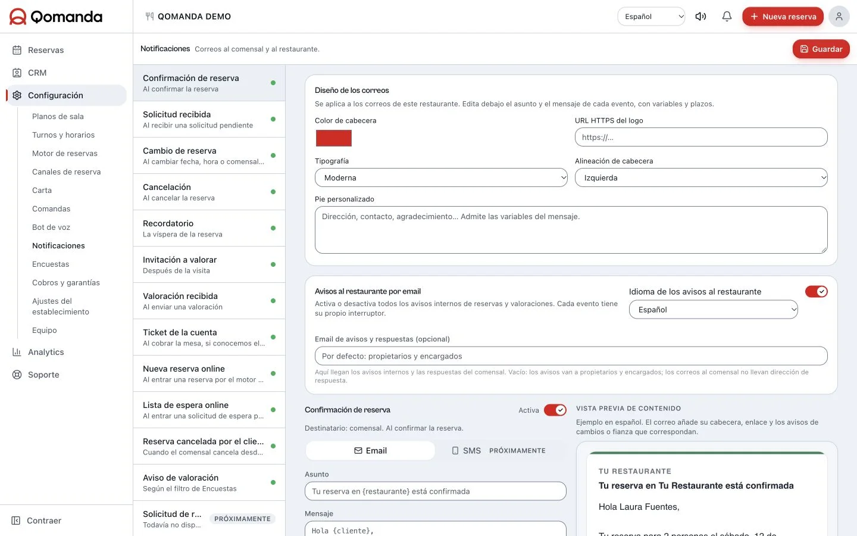Toggle the Confirmación de reserva Activa switch
The width and height of the screenshot is (857, 536).
[555, 410]
